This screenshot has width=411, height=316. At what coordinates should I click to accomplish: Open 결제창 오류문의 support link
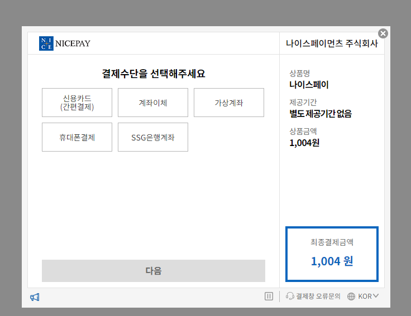coord(318,296)
